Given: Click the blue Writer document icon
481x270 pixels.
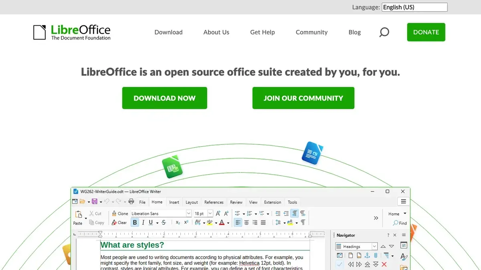Looking at the screenshot, I should pyautogui.click(x=312, y=153).
